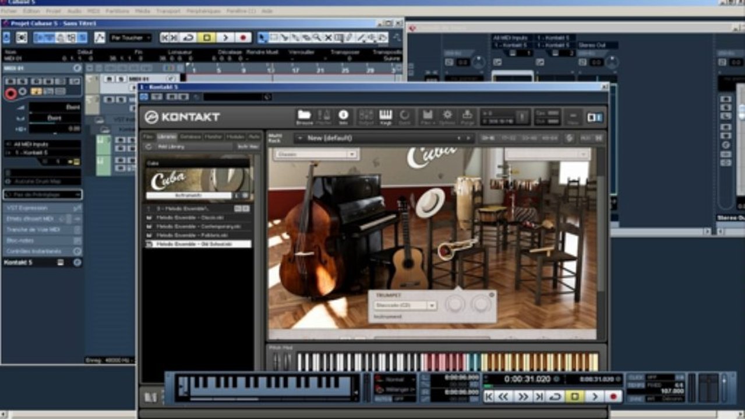Select Melodic Ensemble Folkloric instrument file
745x419 pixels.
198,235
